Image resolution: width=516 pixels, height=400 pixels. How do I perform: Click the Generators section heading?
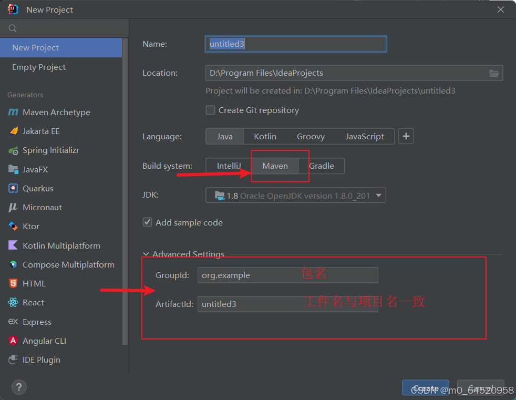(x=25, y=95)
